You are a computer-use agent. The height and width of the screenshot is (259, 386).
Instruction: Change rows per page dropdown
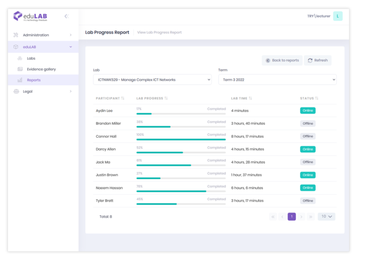[x=326, y=216]
